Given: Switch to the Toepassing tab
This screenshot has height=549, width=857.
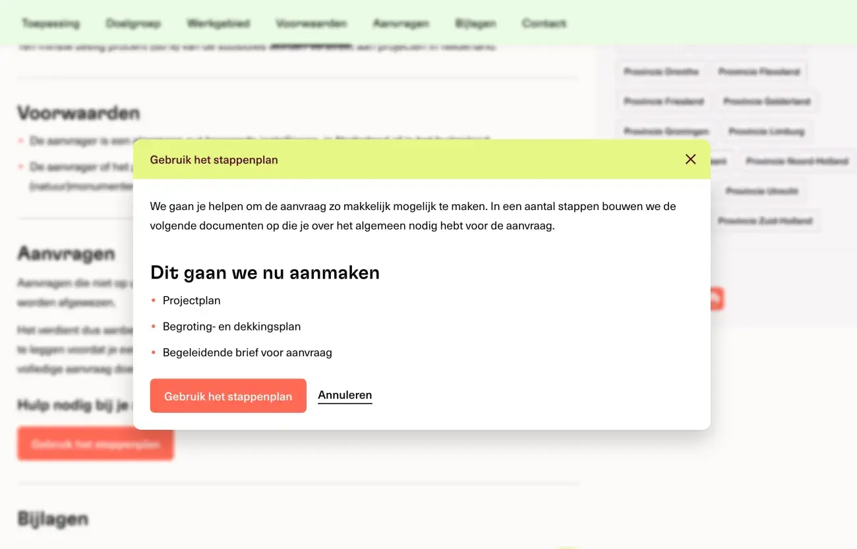Looking at the screenshot, I should [51, 23].
